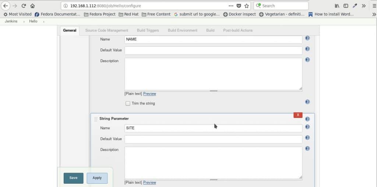This screenshot has width=377, height=187.
Task: Click help icon next to SITE name field
Action: coord(307,127)
